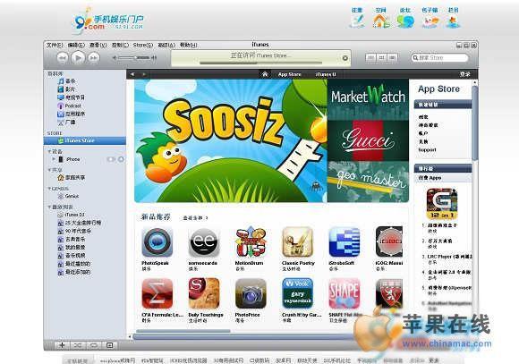Switch to grid view button
Image resolution: width=519 pixels, height=364 pixels.
tap(381, 57)
